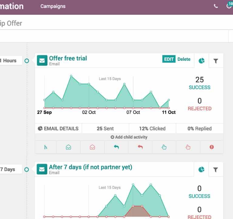Screen dimensions: 233x219
Task: View the 12% Clicked stat
Action: [x=152, y=128]
